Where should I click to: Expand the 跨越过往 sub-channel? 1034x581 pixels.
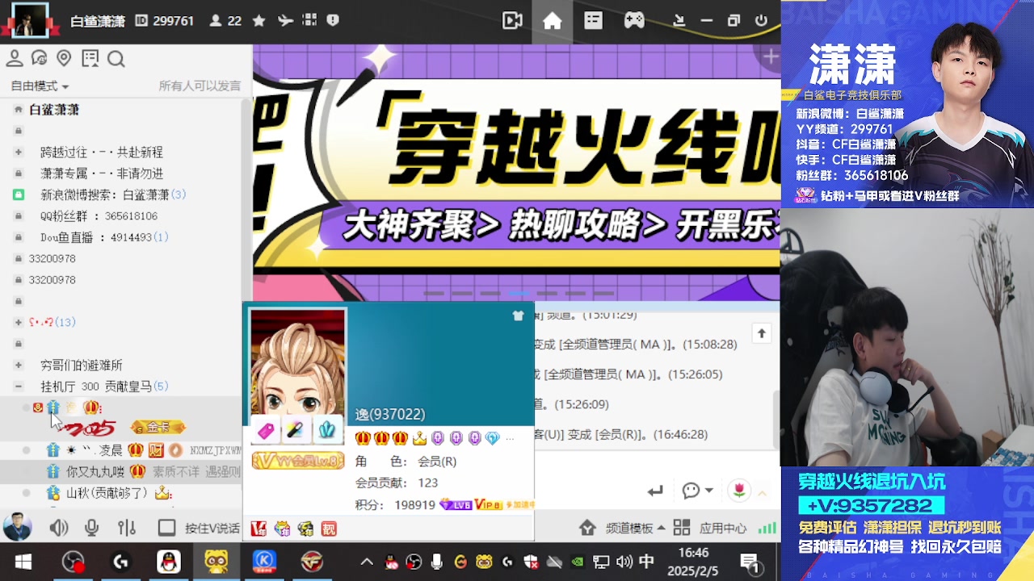point(18,152)
